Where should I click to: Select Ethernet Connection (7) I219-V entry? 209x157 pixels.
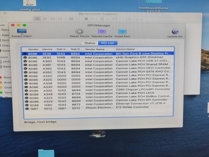point(141,104)
